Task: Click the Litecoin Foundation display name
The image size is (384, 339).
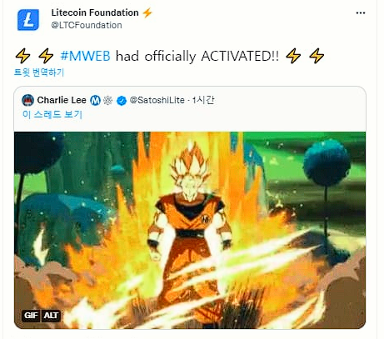Action: pos(95,12)
